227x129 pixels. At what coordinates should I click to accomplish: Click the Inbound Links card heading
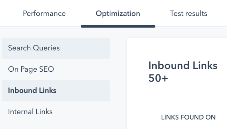coord(183,65)
